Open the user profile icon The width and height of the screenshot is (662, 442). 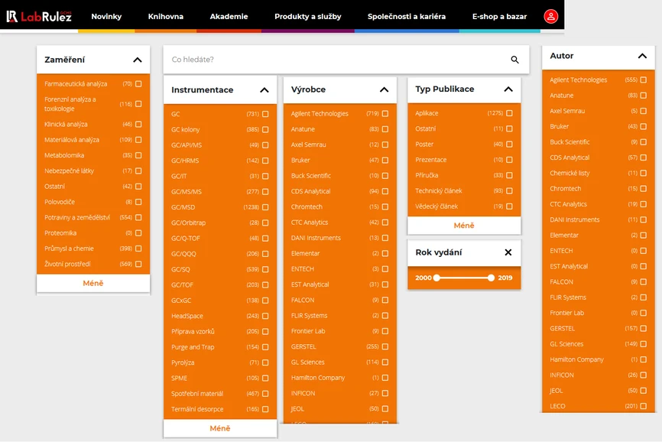550,16
